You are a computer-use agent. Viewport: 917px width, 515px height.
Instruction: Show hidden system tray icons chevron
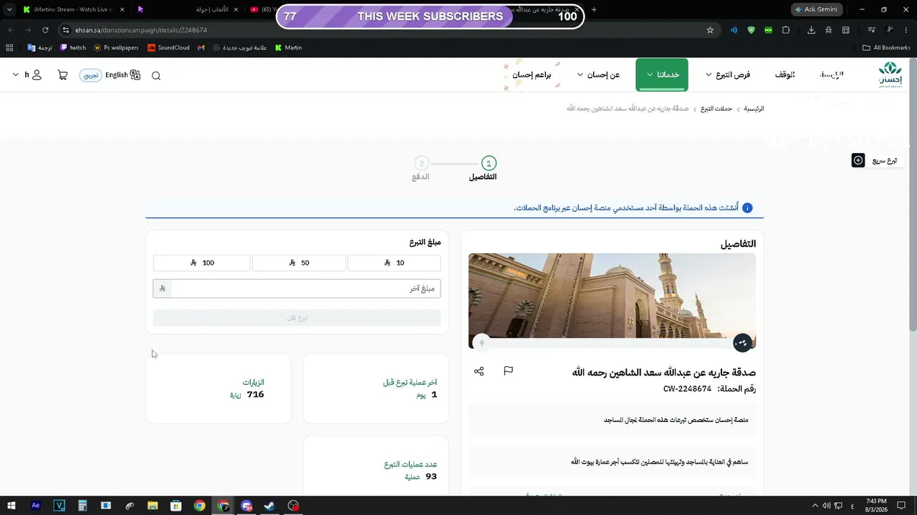(x=815, y=506)
